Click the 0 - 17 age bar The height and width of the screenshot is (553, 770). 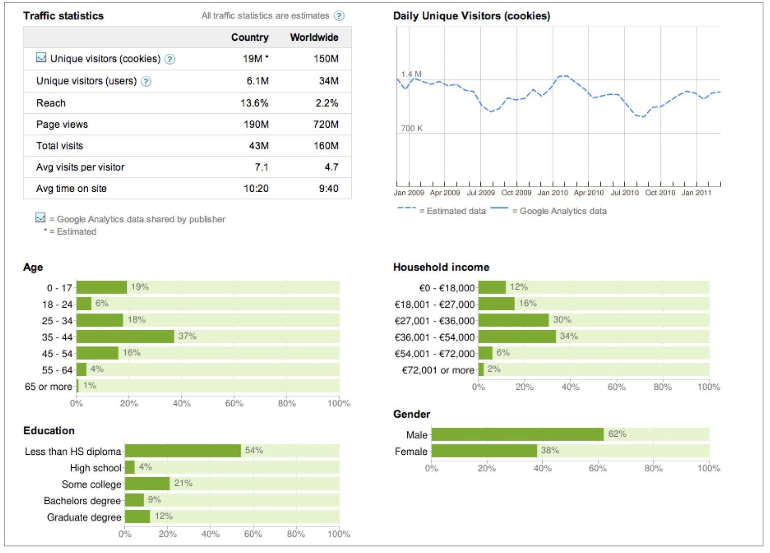click(101, 287)
